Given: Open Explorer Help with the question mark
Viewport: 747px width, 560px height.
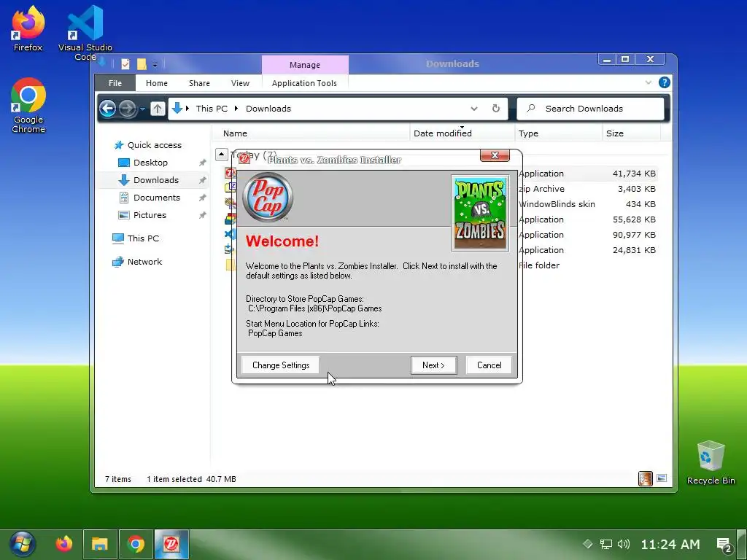Looking at the screenshot, I should click(x=664, y=82).
